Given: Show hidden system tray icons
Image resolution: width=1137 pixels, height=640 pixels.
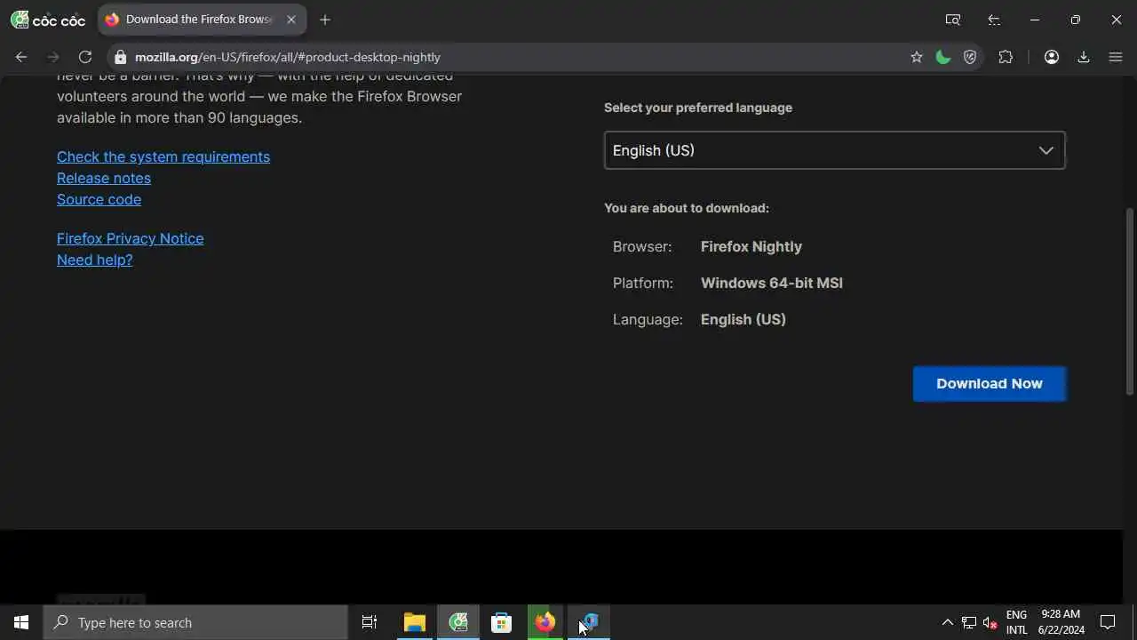Looking at the screenshot, I should pos(947,622).
